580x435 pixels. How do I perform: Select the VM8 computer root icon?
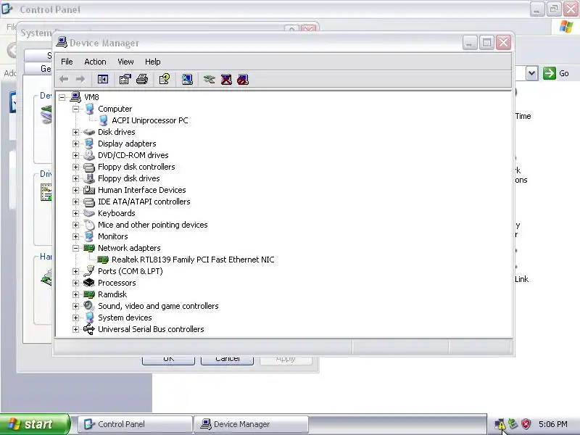coord(75,97)
